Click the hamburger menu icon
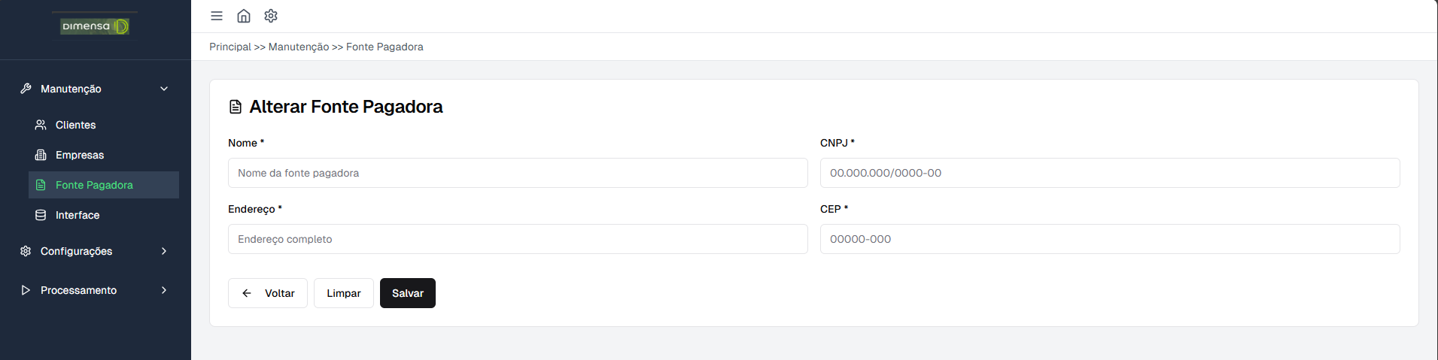 [x=217, y=16]
